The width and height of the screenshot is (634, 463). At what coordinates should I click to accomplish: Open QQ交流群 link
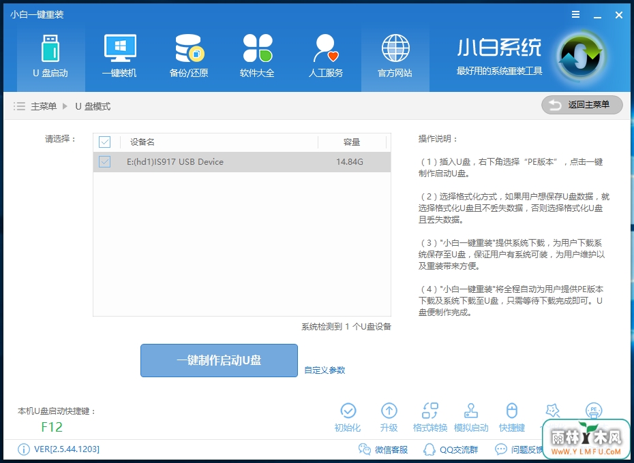click(x=451, y=449)
